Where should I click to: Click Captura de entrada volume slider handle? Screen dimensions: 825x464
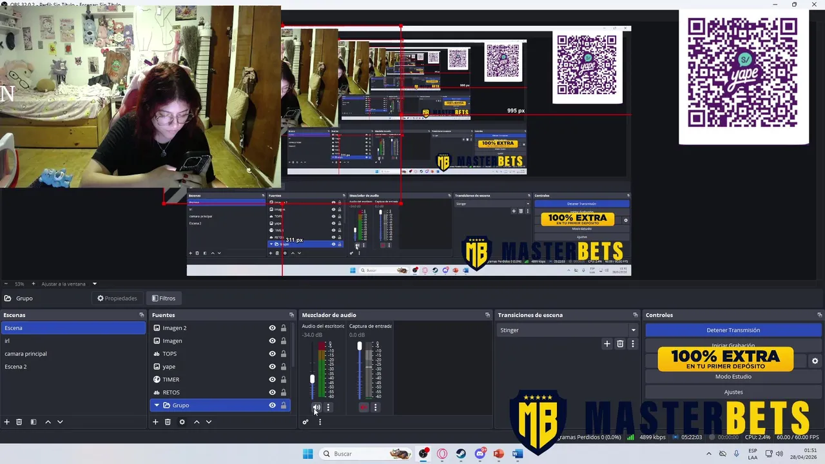tap(360, 346)
